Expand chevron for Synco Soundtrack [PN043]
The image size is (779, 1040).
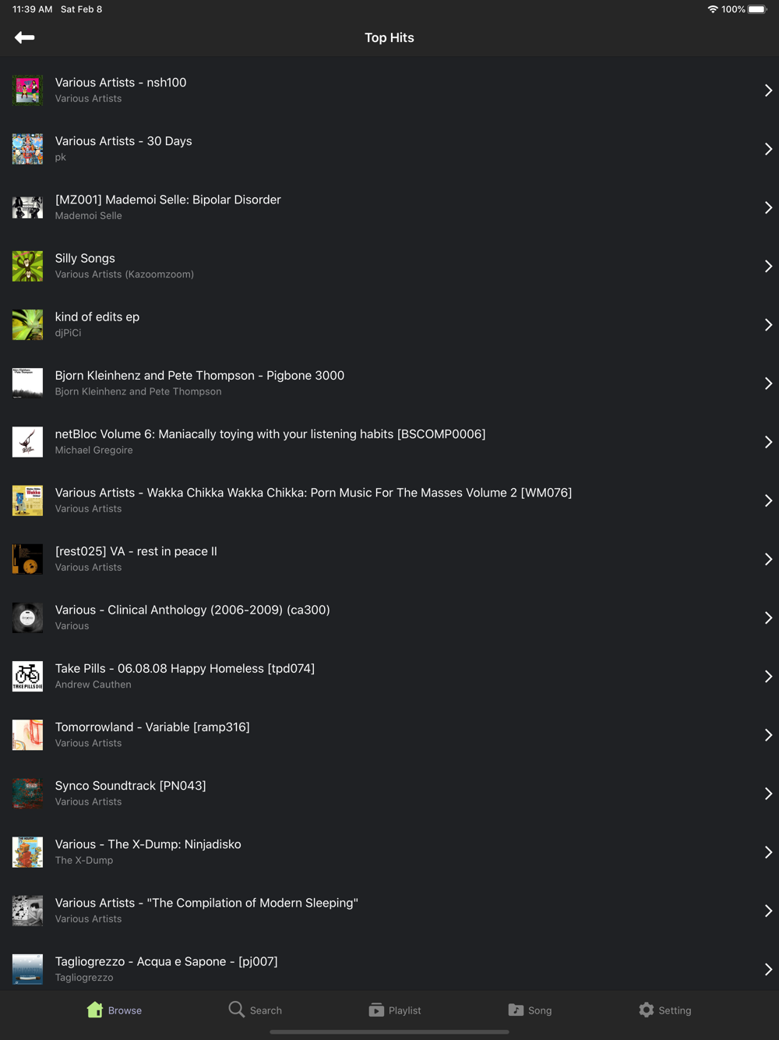click(768, 794)
